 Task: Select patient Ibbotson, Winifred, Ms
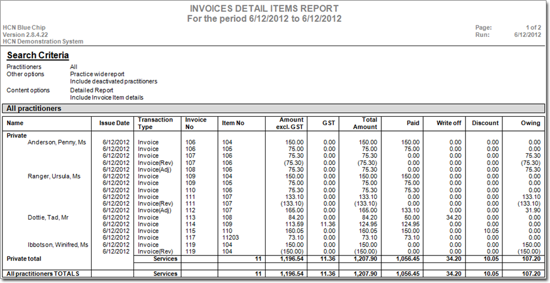pos(58,245)
